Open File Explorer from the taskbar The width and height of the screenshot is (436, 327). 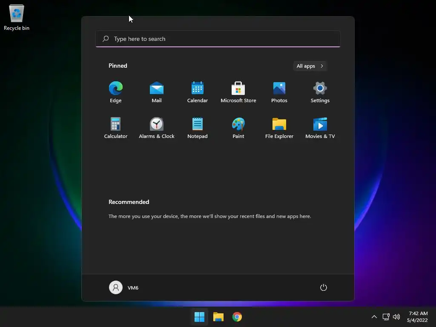tap(218, 317)
